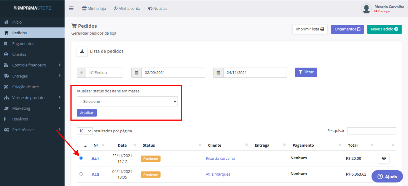Image resolution: width=408 pixels, height=186 pixels.
Task: Open Clientes in sidebar
Action: tap(32, 54)
